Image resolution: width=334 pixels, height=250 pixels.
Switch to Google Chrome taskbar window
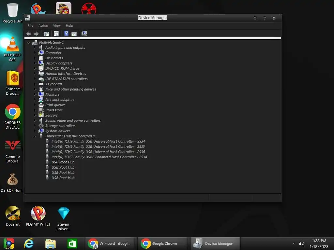162,243
